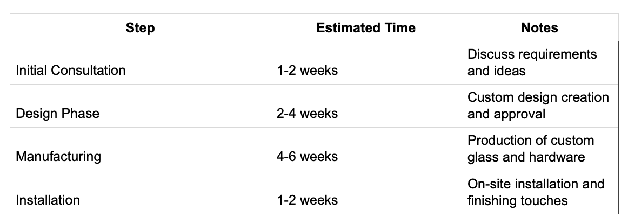Viewport: 628px width, 224px height.
Task: Click the Discuss requirements and ideas note
Action: point(532,62)
